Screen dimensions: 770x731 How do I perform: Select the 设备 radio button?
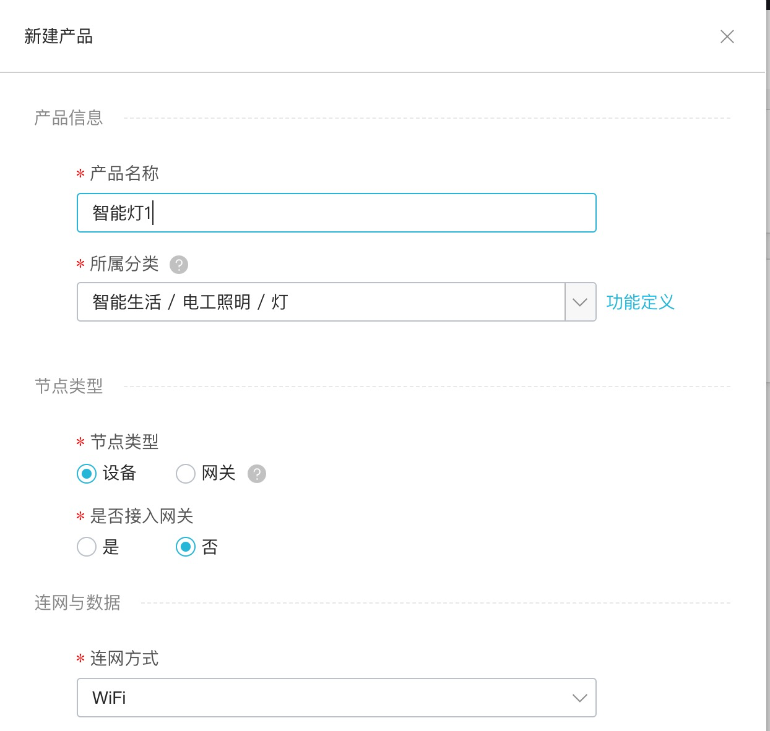[87, 474]
